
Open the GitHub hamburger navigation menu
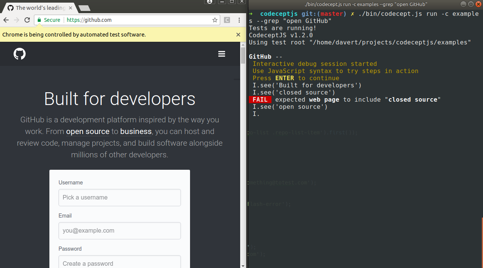(222, 54)
